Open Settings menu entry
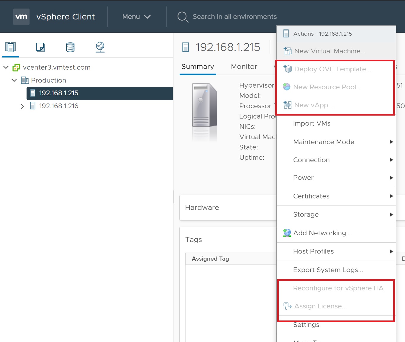Image resolution: width=405 pixels, height=342 pixels. (x=336, y=325)
